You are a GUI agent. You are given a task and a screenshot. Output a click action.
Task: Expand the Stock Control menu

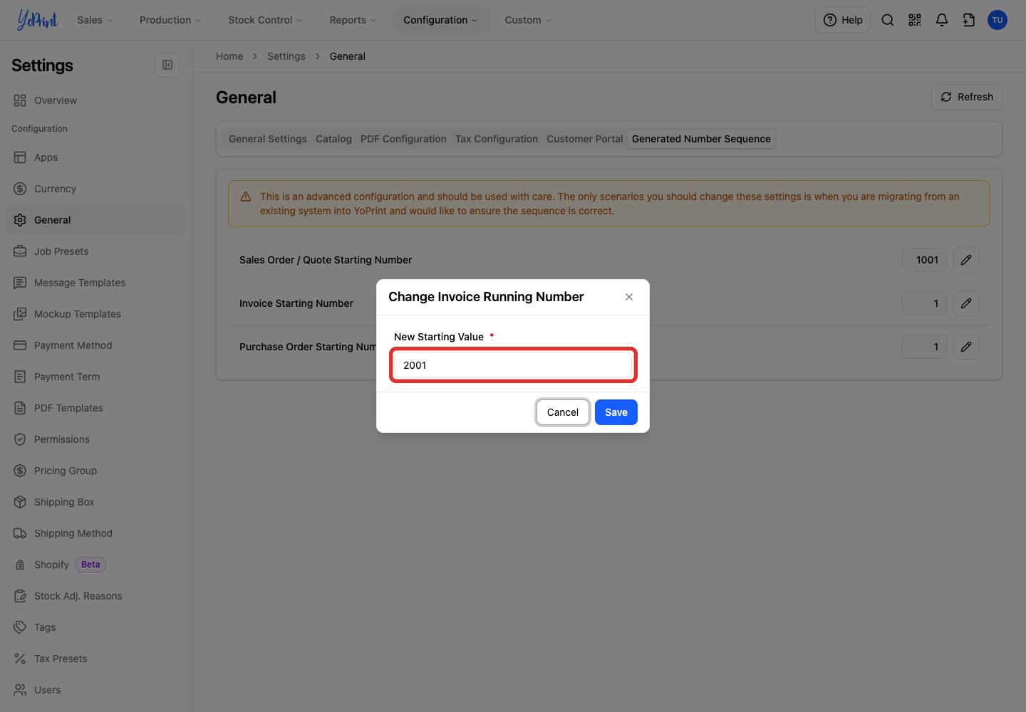(x=265, y=20)
